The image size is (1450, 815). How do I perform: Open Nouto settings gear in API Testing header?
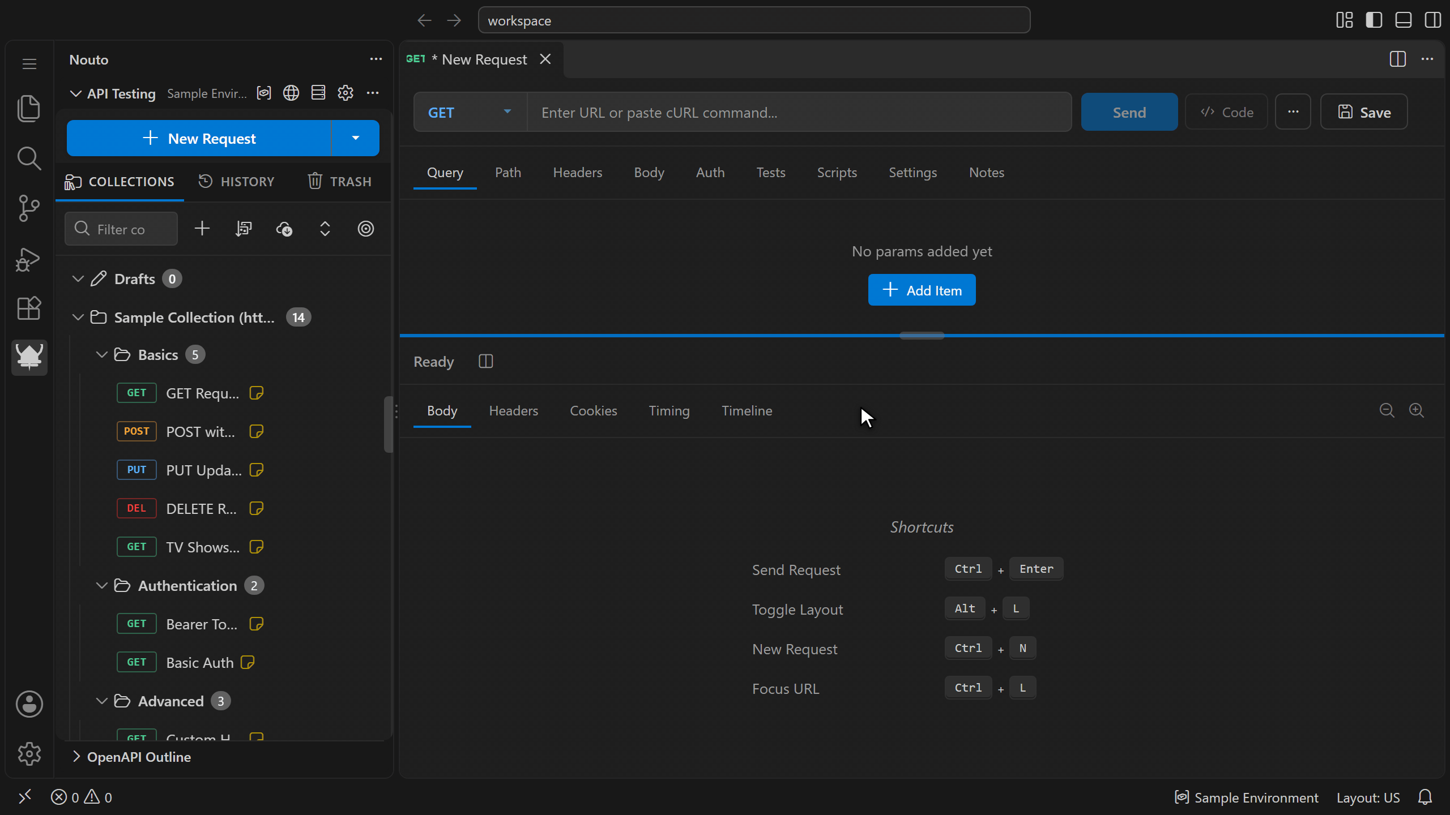[x=346, y=93]
